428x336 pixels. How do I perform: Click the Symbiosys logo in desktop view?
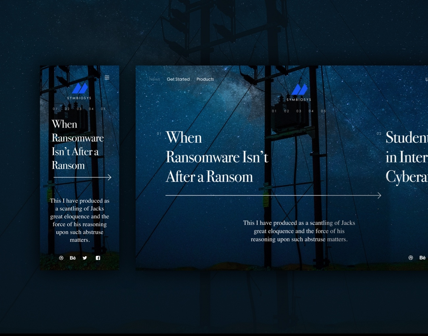[x=299, y=92]
